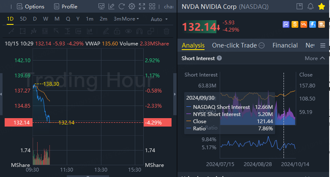The image size is (330, 177).
Task: Open the Profile button
Action: (x=65, y=6)
